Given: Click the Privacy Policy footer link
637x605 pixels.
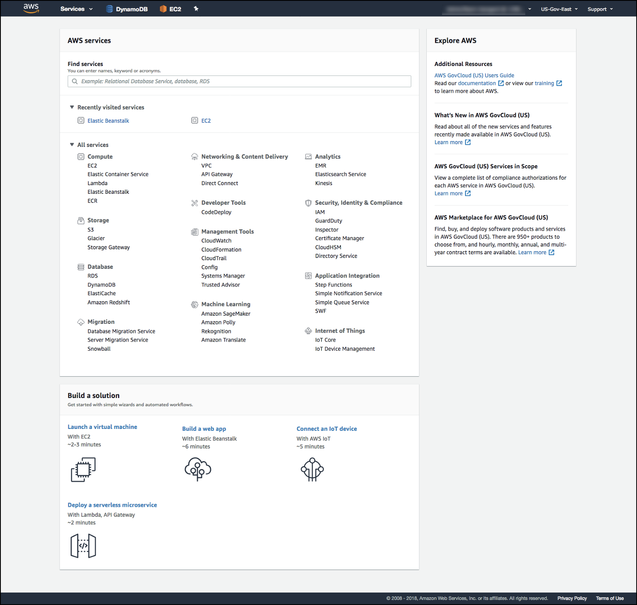Looking at the screenshot, I should tap(572, 598).
